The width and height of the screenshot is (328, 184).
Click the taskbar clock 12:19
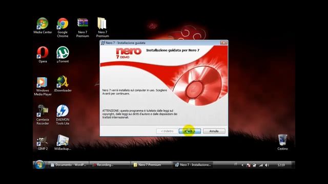(281, 165)
